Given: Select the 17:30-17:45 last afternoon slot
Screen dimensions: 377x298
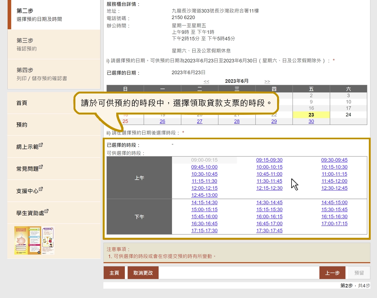Looking at the screenshot, I should click(269, 231).
